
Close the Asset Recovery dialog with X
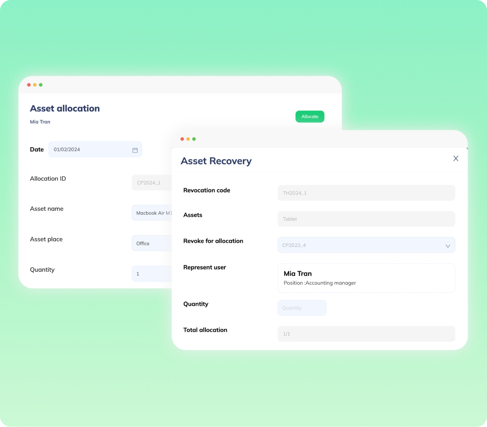pos(456,159)
